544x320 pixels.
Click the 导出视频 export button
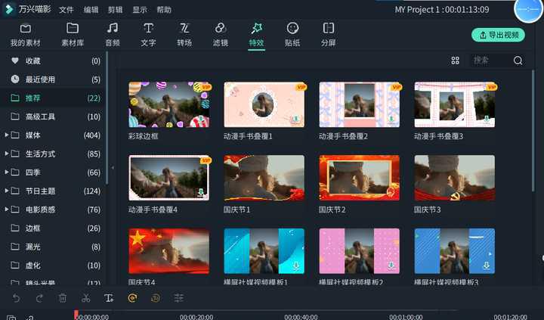click(498, 35)
